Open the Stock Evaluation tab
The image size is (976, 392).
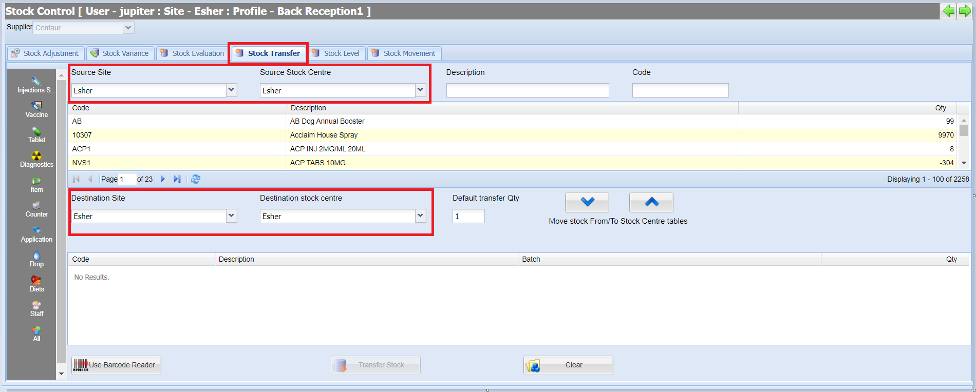[x=192, y=53]
